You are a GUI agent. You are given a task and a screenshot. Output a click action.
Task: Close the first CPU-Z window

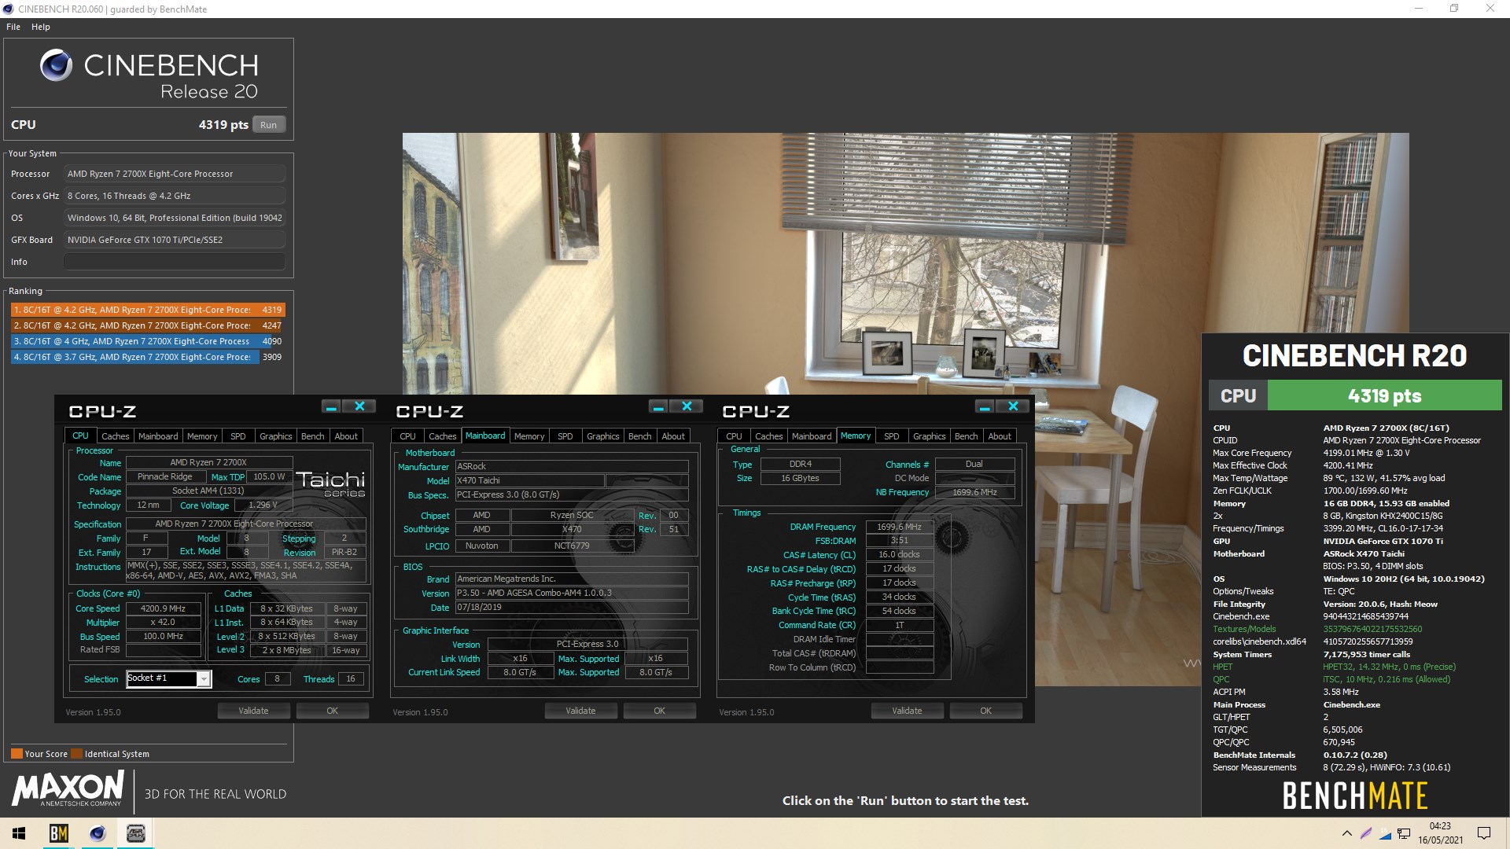[x=359, y=406]
